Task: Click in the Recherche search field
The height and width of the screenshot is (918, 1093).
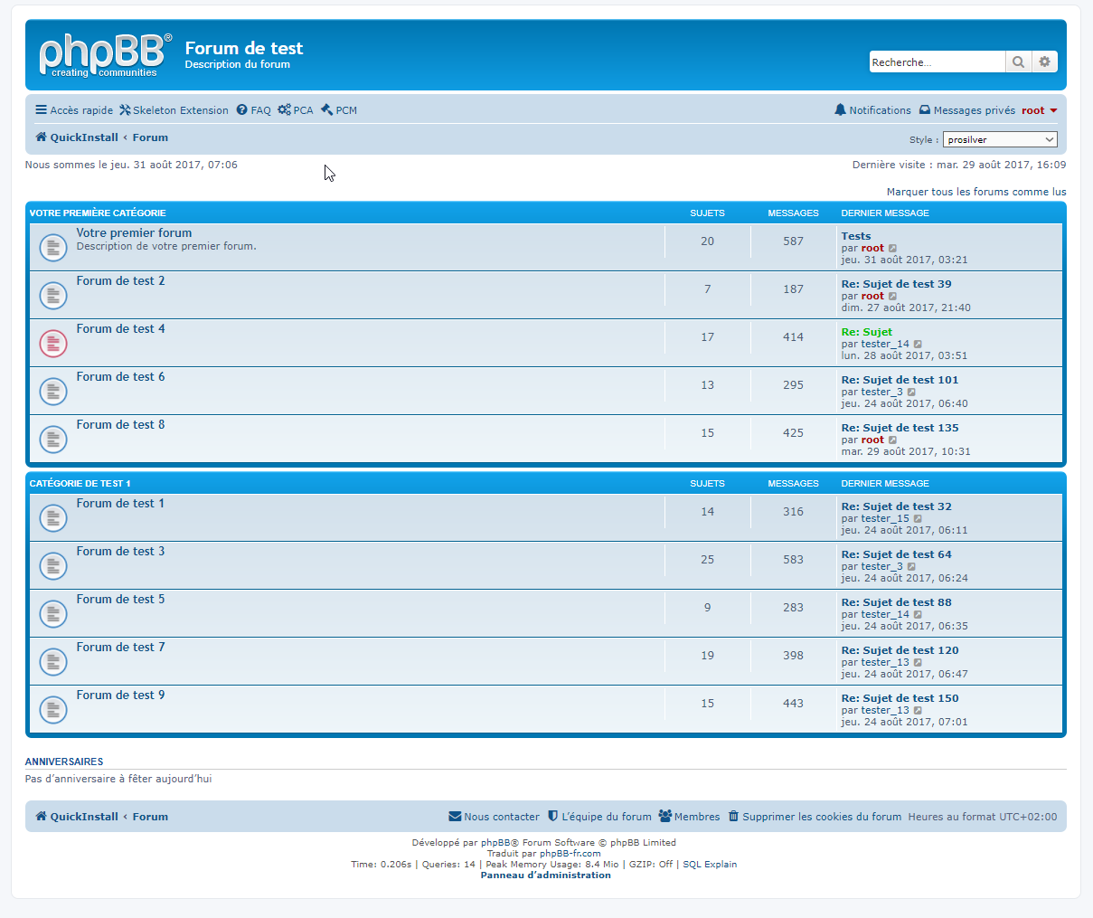Action: pos(936,62)
